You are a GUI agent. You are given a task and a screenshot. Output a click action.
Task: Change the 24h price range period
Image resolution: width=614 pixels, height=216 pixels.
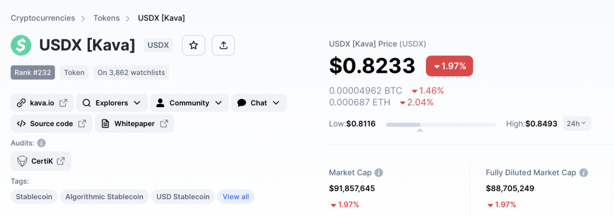(x=577, y=124)
